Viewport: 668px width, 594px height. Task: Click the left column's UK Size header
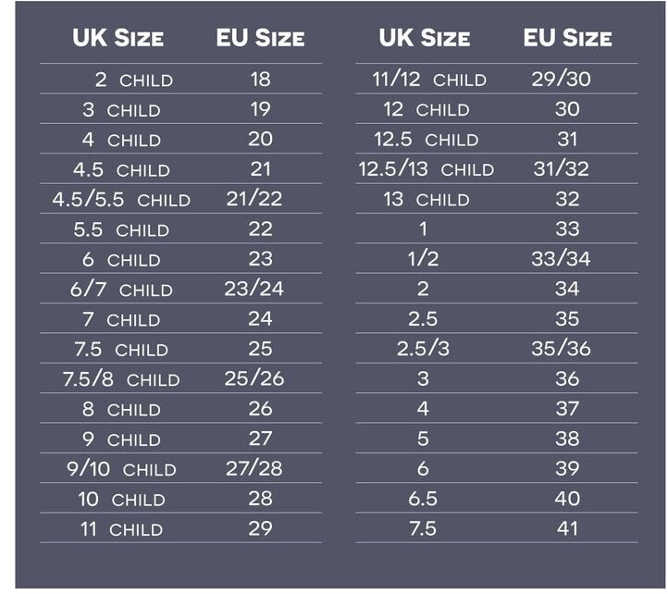(118, 39)
